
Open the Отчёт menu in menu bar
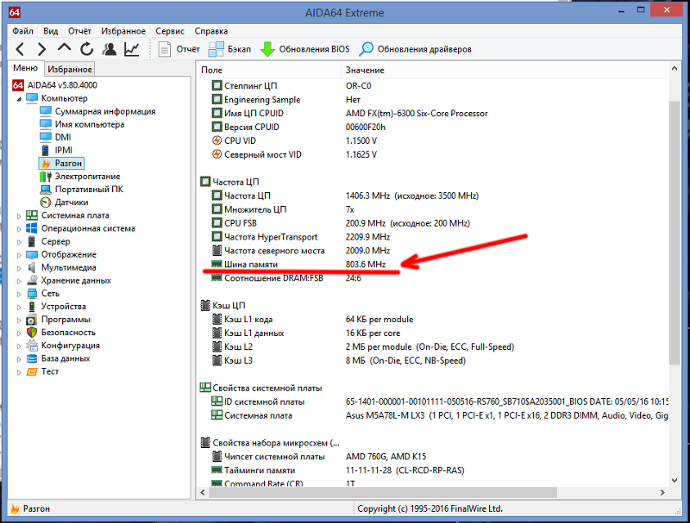pyautogui.click(x=79, y=31)
